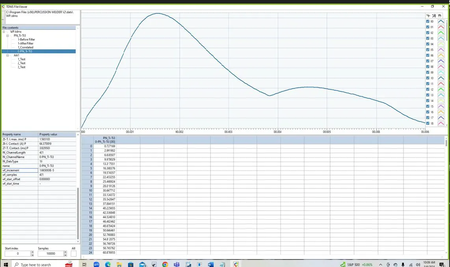The height and width of the screenshot is (267, 450).
Task: Select 3_Test channel under AA1
Action: [x=22, y=67]
